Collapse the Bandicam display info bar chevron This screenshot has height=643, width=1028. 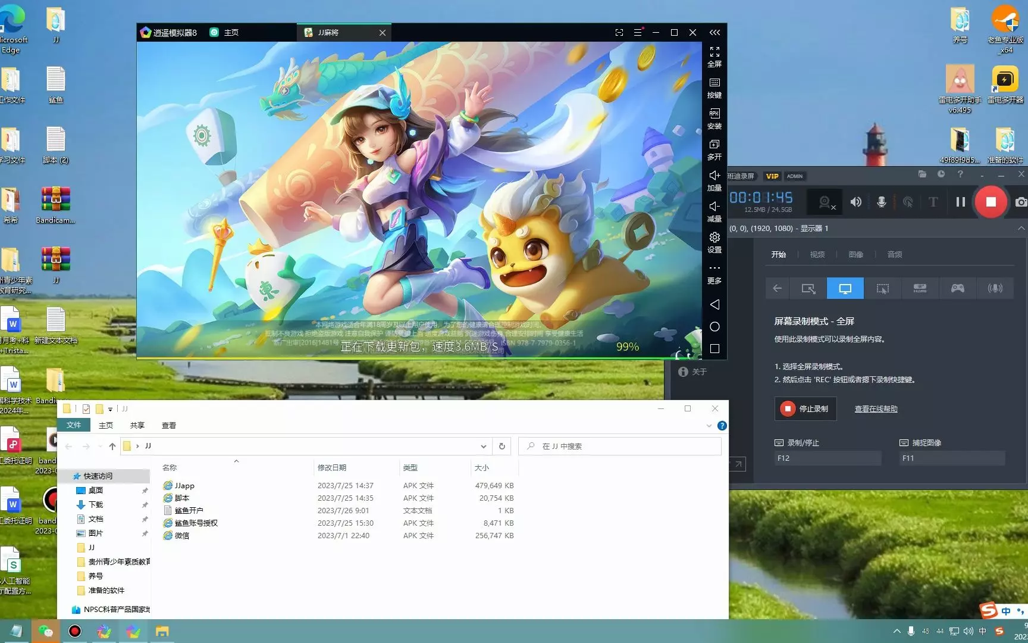(1021, 228)
